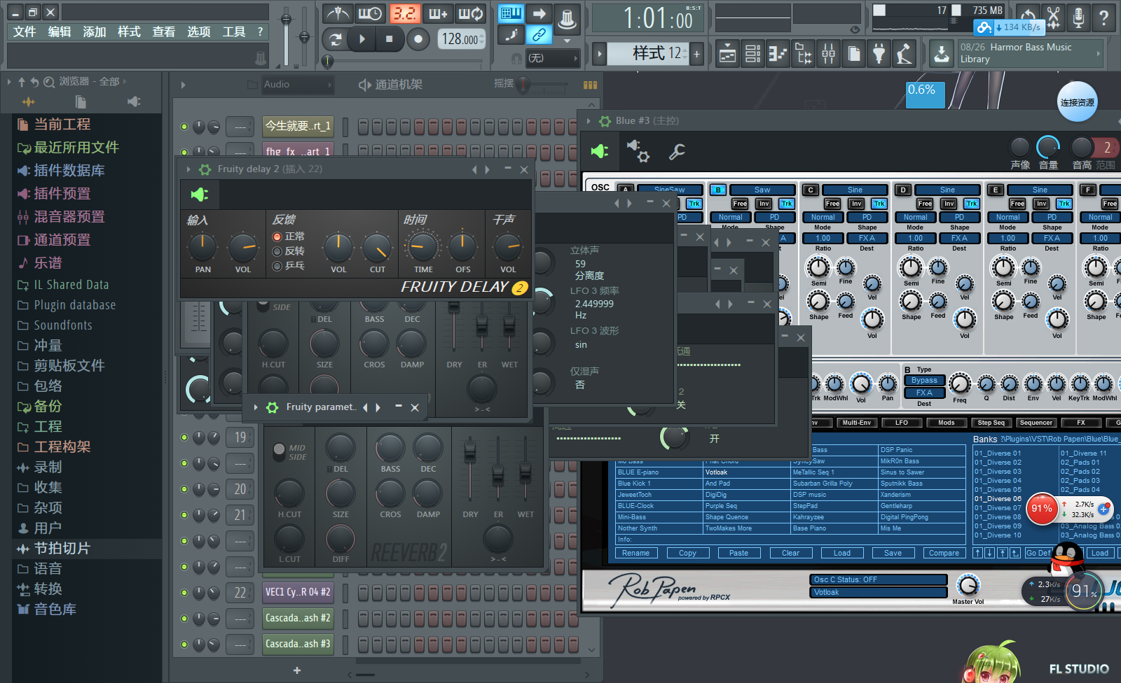Select the 反转 feedback mode radio button
1121x683 pixels.
[x=277, y=251]
